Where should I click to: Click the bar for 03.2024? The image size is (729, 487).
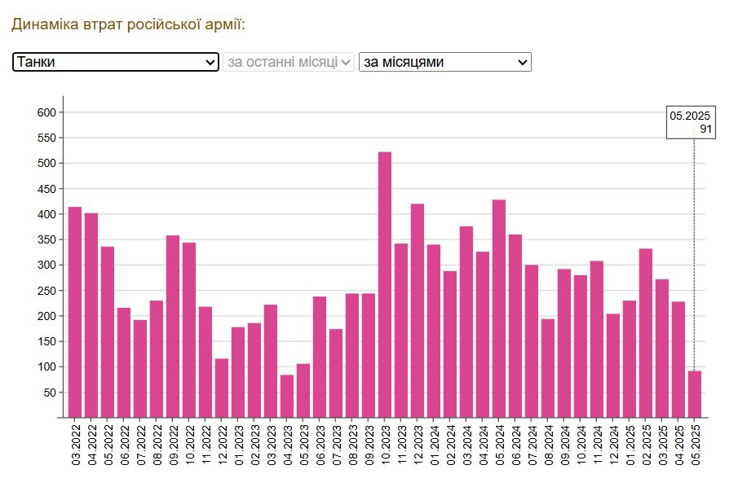point(466,322)
